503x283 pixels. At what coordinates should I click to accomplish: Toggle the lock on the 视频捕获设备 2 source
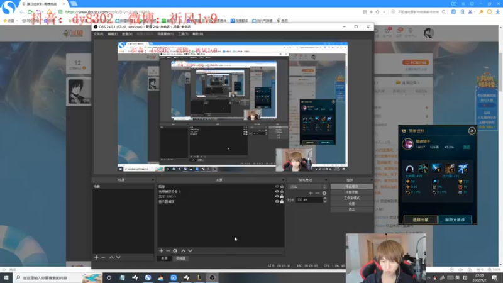pyautogui.click(x=282, y=192)
